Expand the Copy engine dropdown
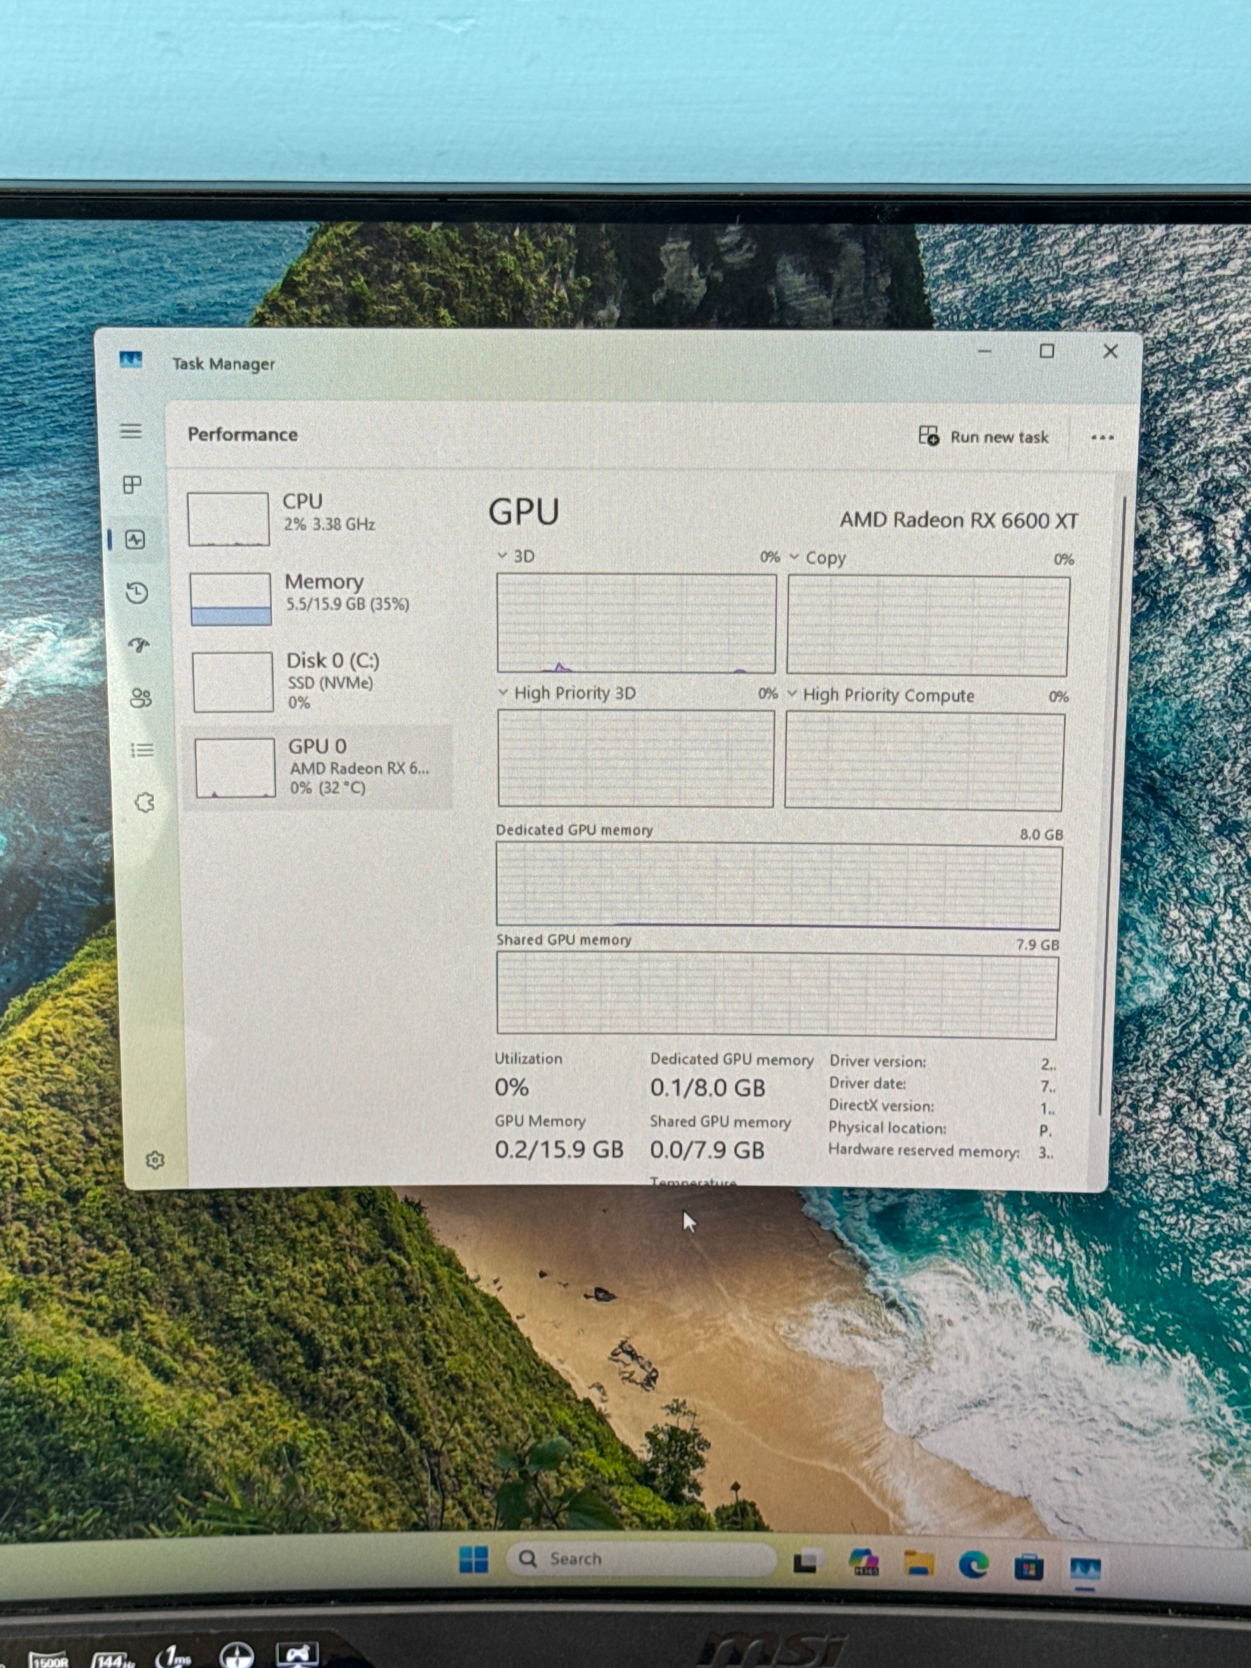The image size is (1251, 1668). click(x=817, y=558)
